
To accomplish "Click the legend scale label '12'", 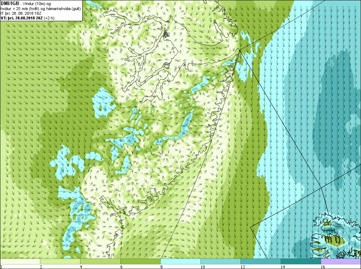I will (243, 267).
